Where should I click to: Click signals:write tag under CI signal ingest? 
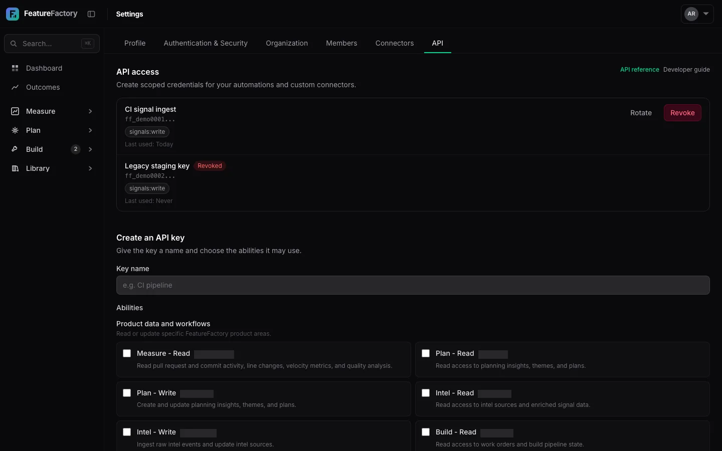[147, 132]
